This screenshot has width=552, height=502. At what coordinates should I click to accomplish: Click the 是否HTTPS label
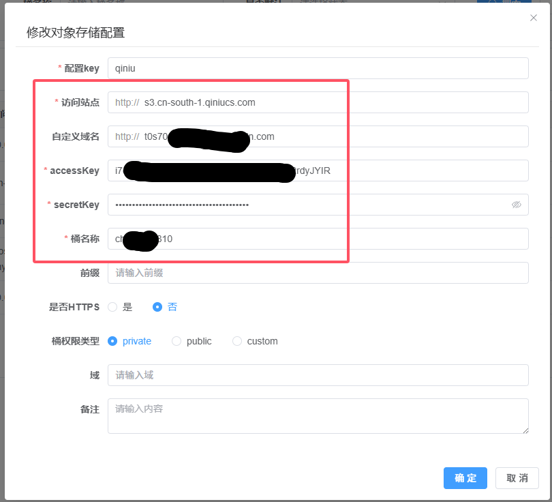pyautogui.click(x=74, y=307)
